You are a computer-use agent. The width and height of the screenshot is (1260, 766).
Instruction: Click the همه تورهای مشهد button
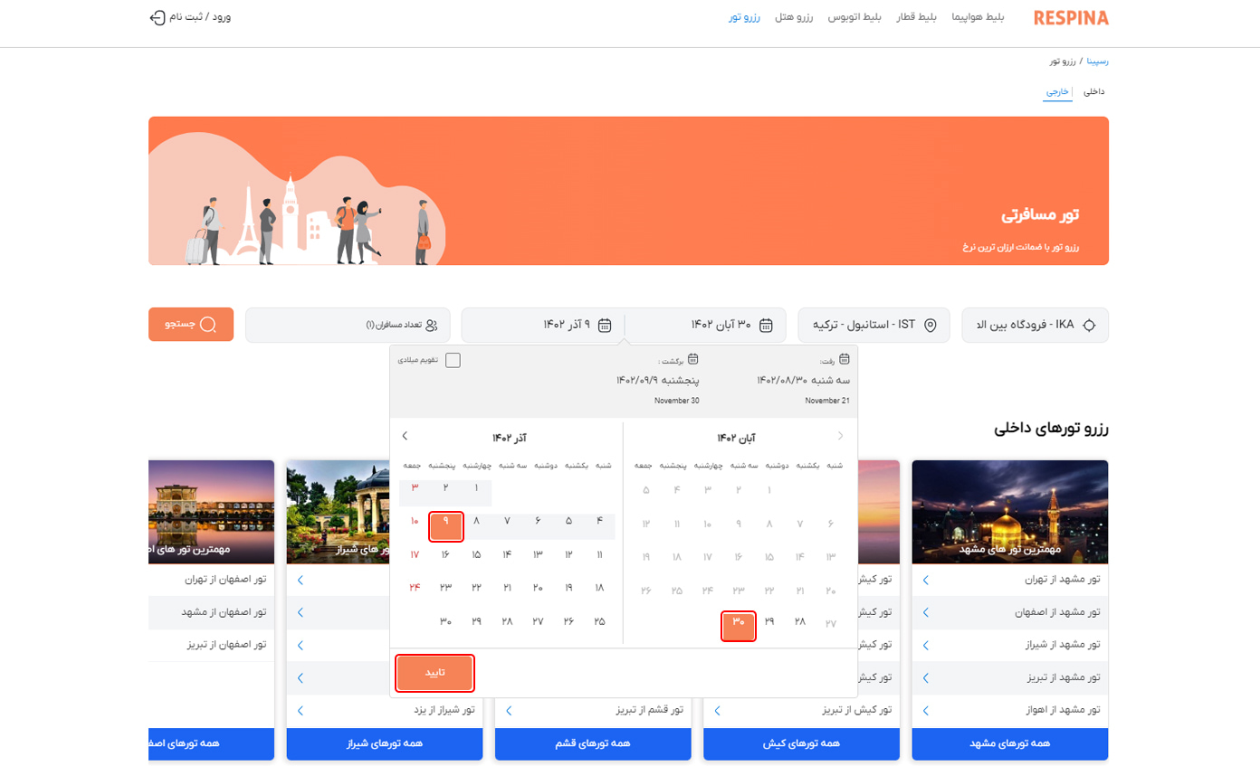(x=1009, y=743)
